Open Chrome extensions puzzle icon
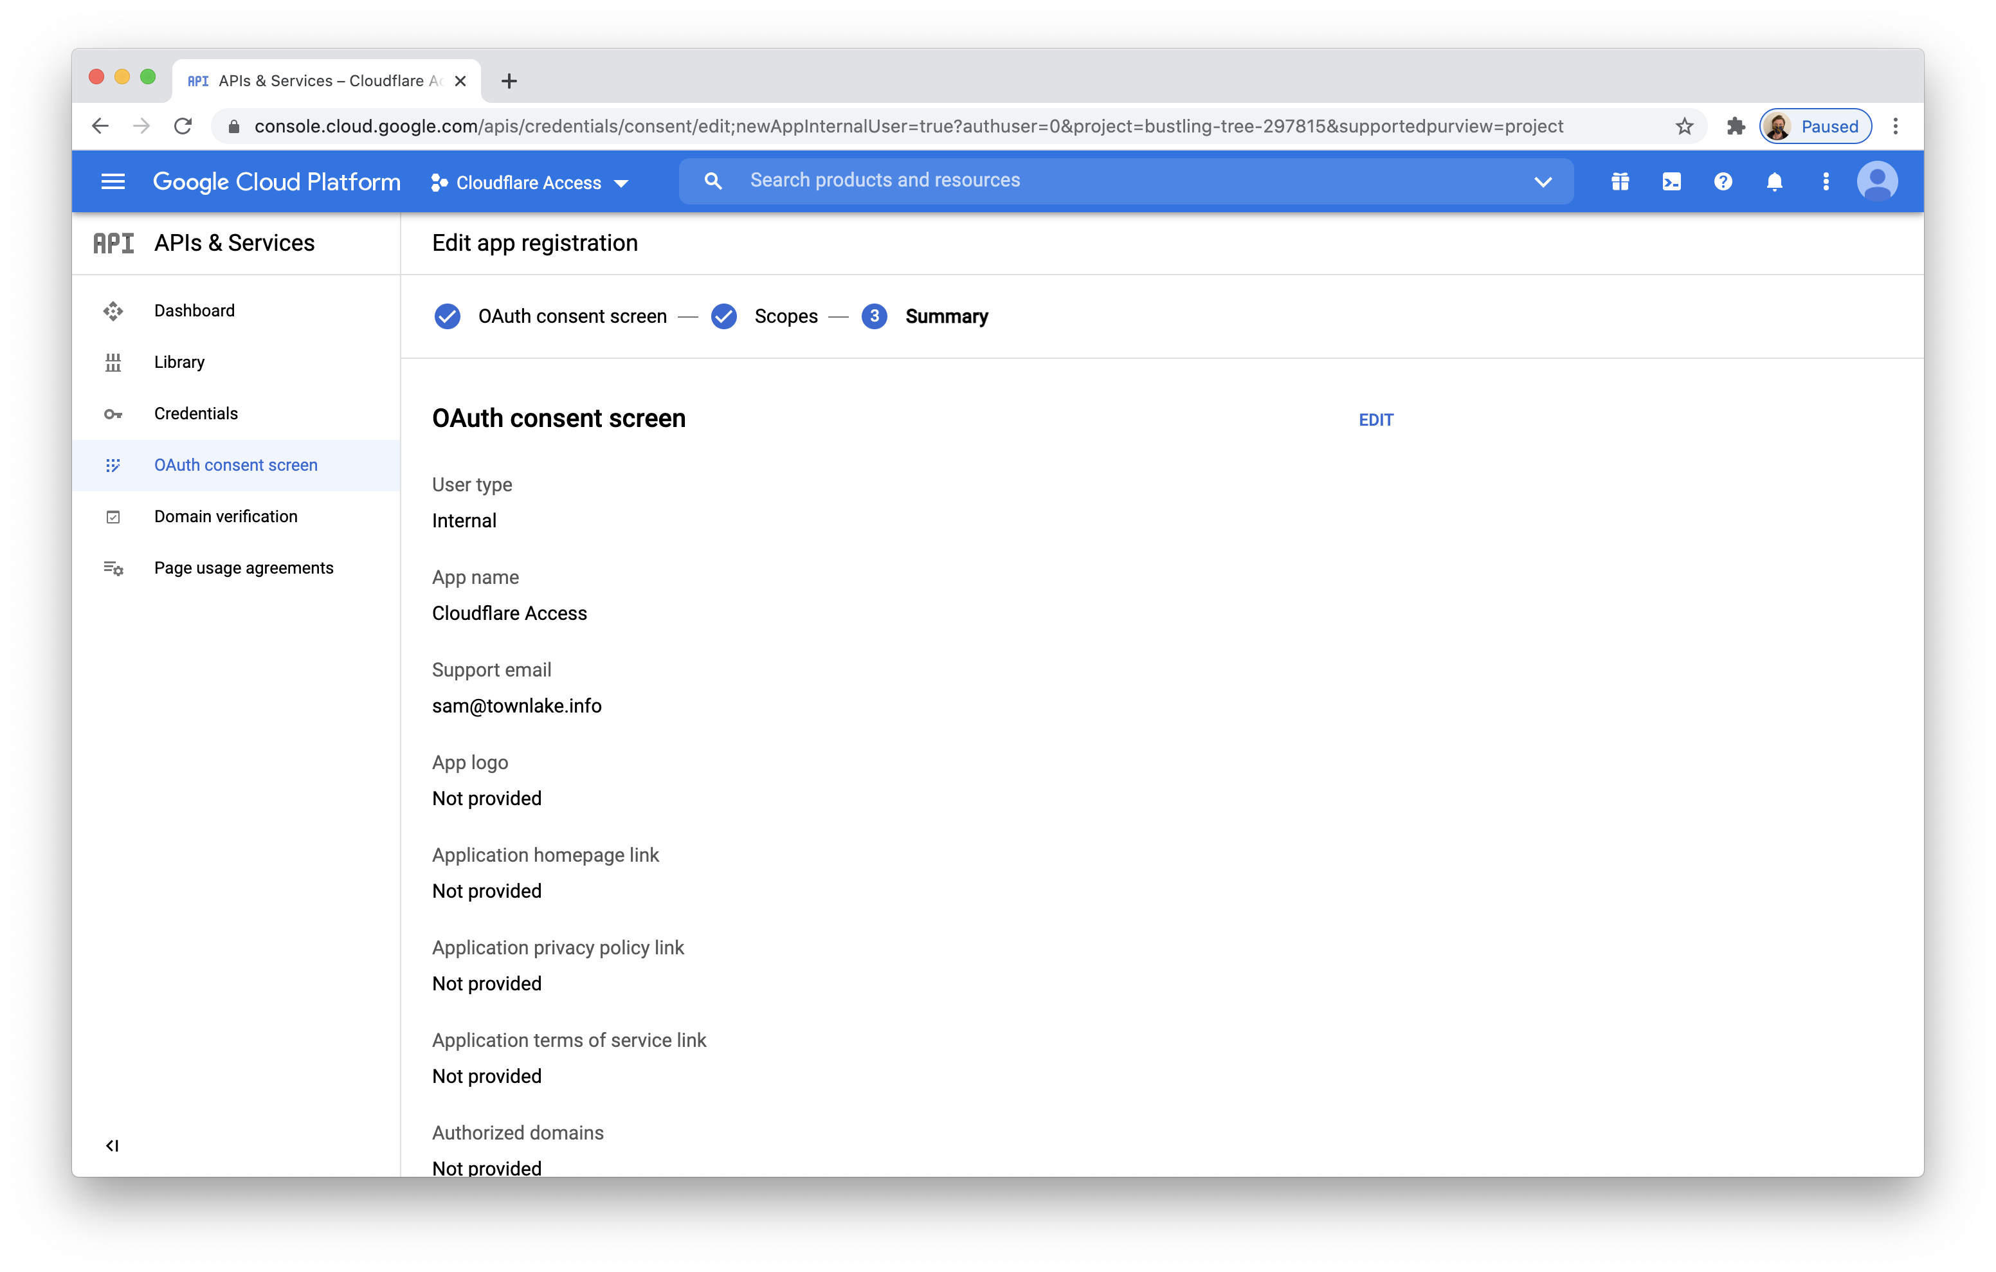Viewport: 1996px width, 1272px height. 1735,126
